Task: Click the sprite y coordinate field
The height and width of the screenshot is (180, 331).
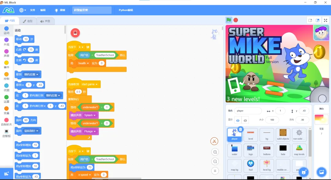Action: [x=304, y=111]
